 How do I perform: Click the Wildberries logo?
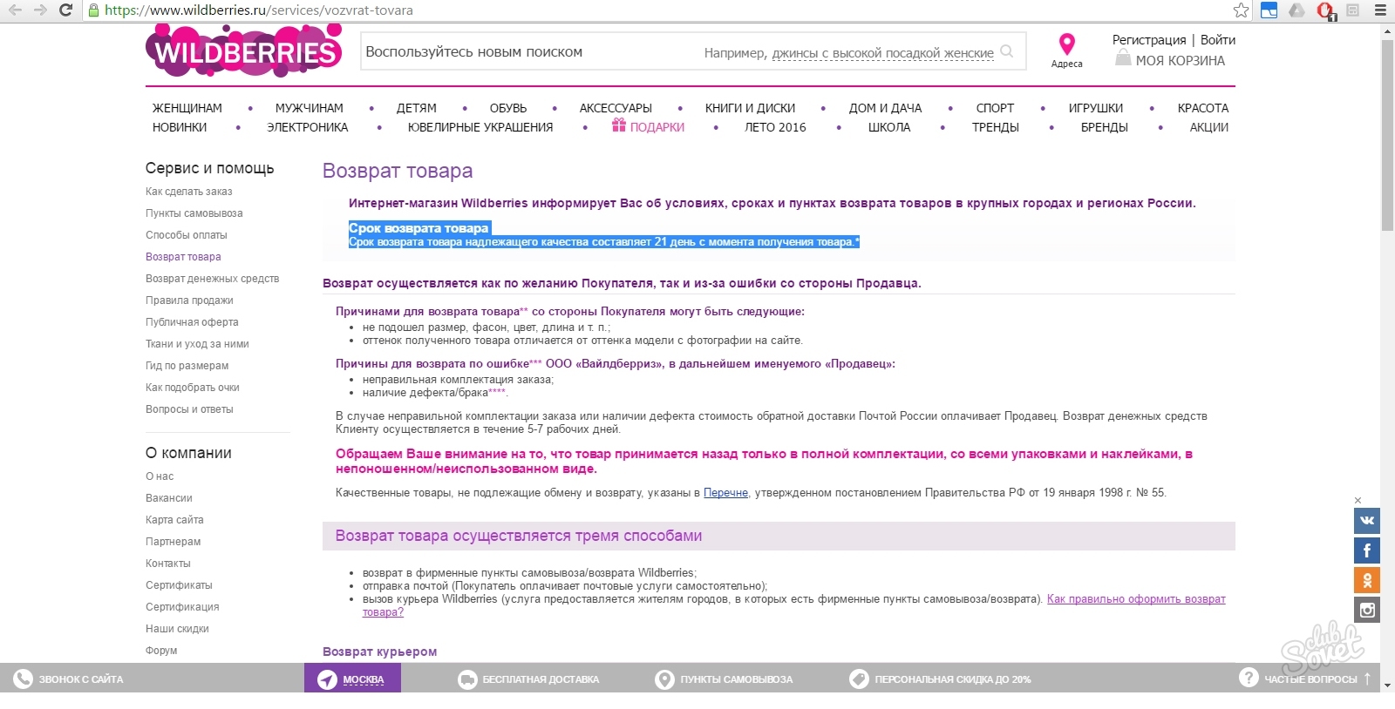[244, 50]
